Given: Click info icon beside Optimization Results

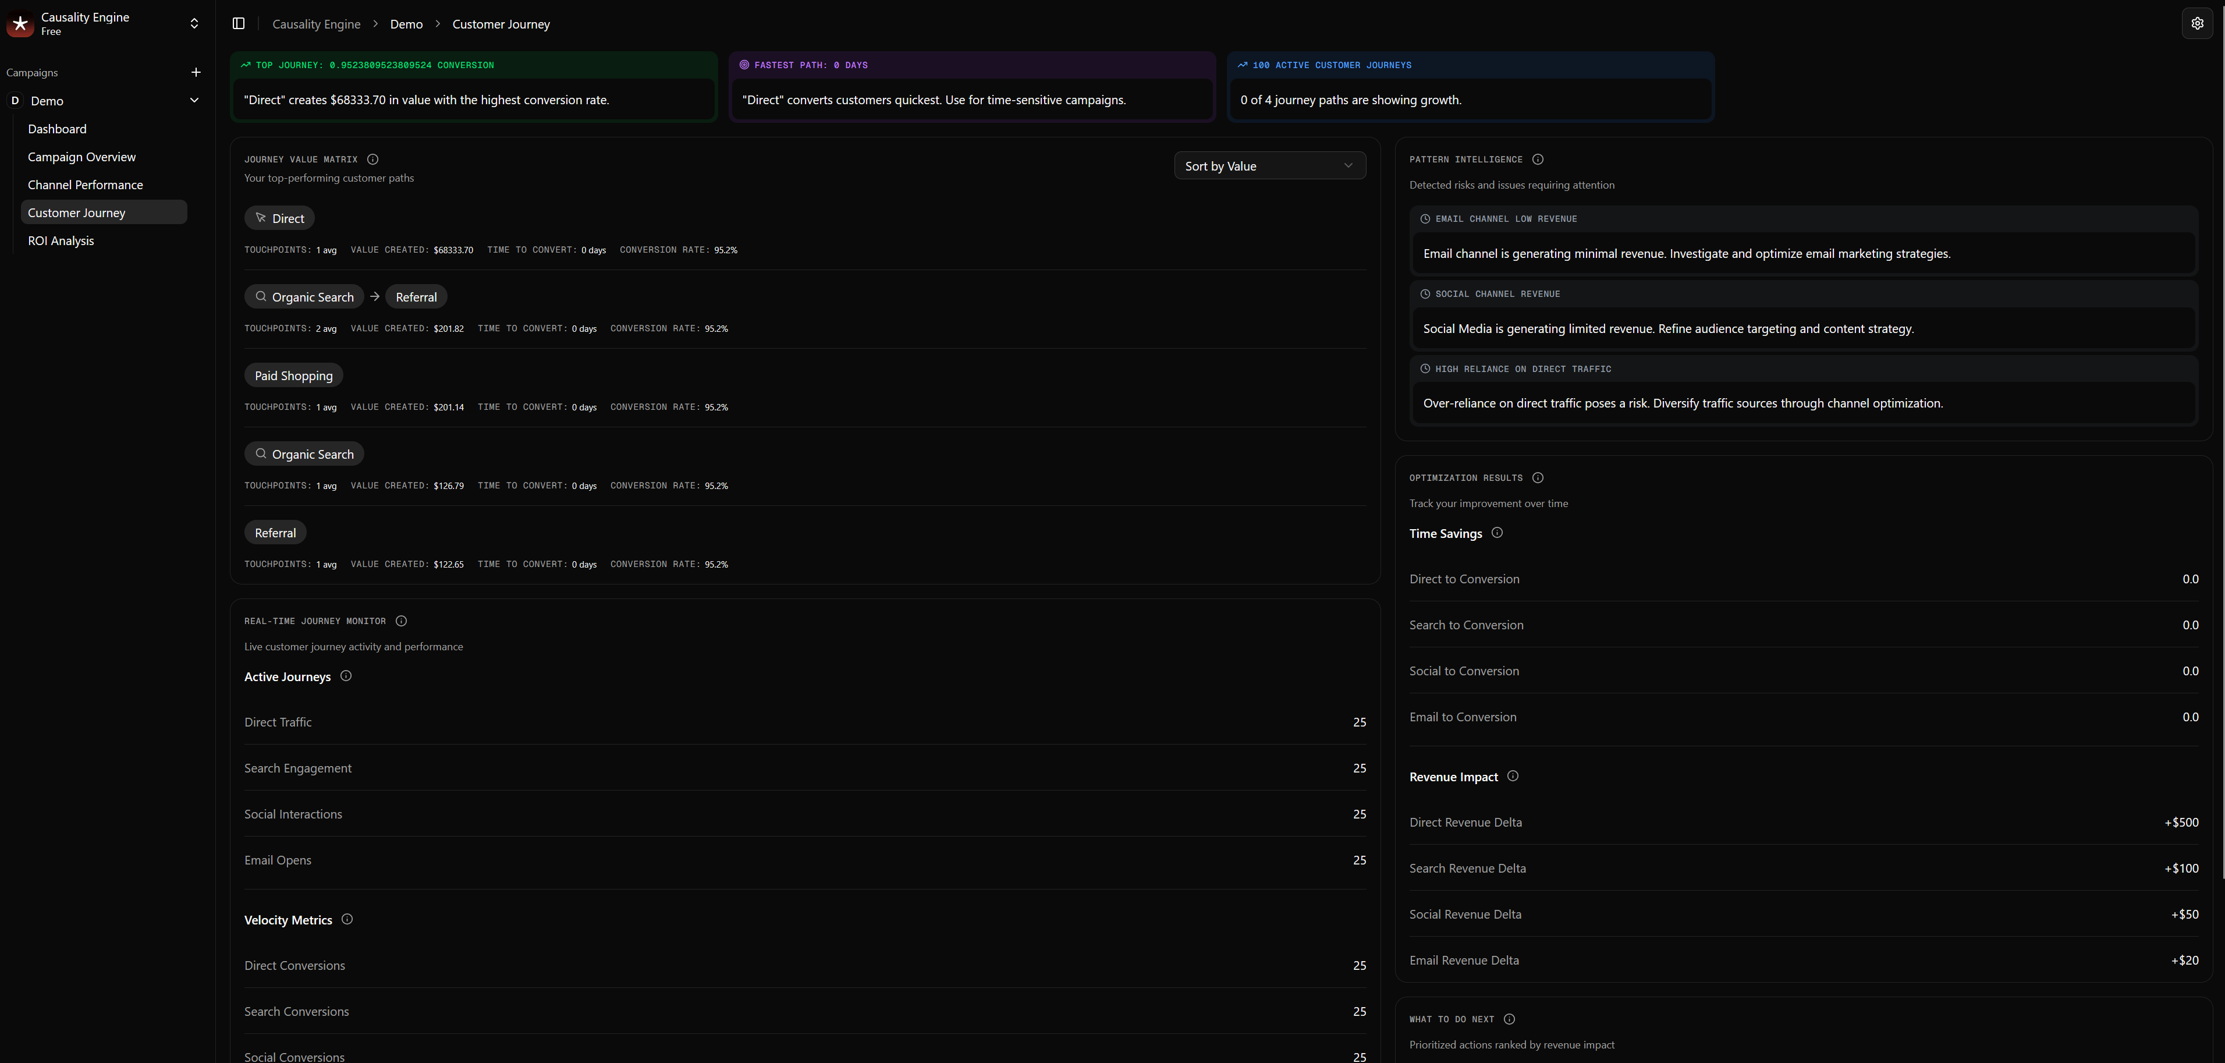Looking at the screenshot, I should click(1538, 478).
